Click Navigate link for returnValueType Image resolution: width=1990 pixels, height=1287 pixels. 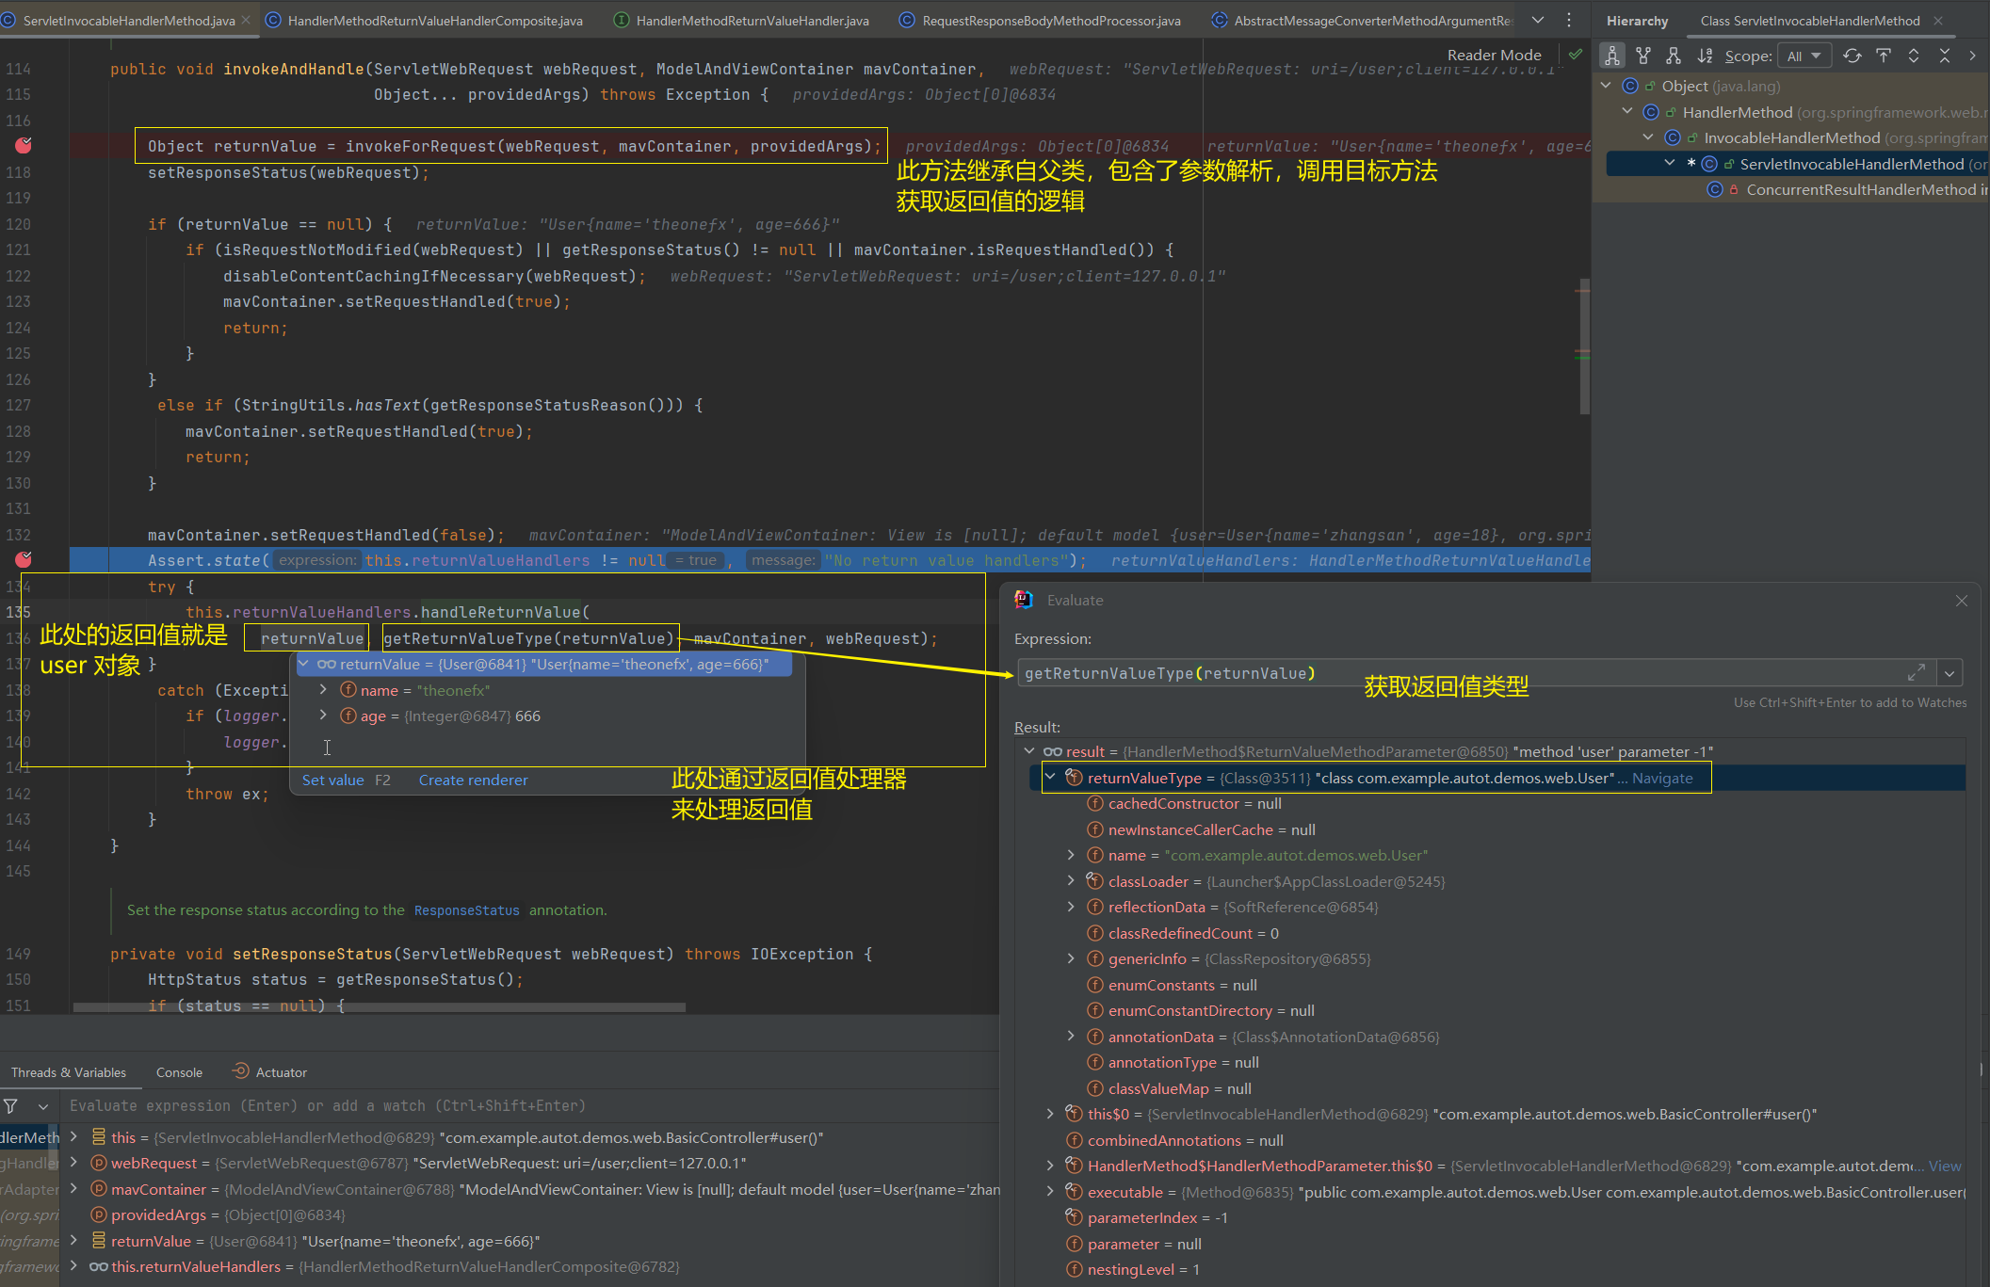pos(1662,778)
